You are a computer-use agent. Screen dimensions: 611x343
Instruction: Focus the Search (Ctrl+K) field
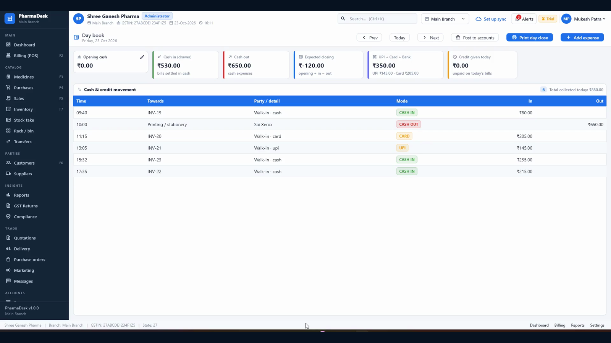point(377,18)
